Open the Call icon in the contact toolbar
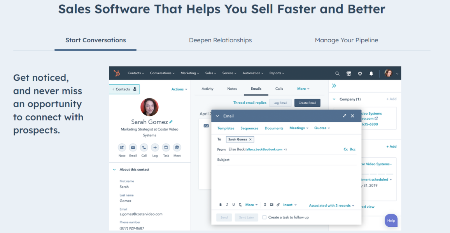450x233 pixels. click(144, 148)
